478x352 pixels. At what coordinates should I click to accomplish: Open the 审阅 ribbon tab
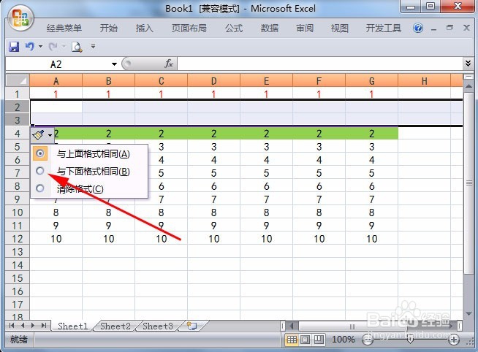point(305,28)
